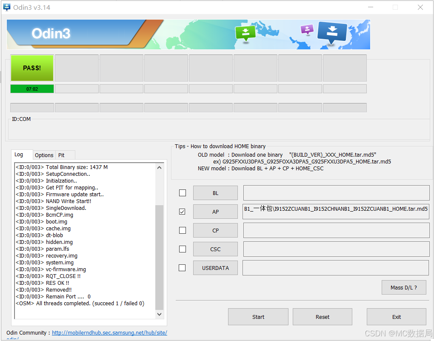Open the Options tab
The width and height of the screenshot is (434, 341).
[x=44, y=155]
